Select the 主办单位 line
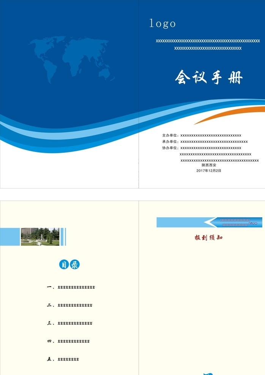This screenshot has height=375, width=265. (202, 135)
